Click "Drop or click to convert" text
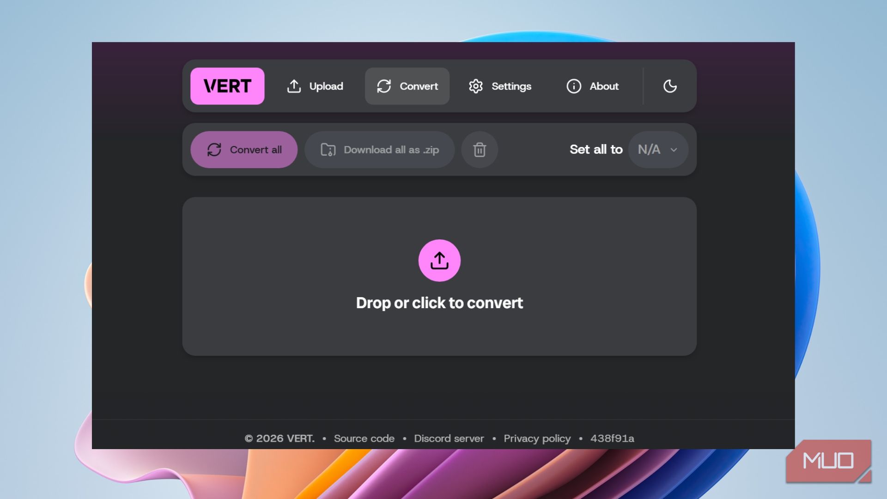This screenshot has height=499, width=887. tap(439, 303)
